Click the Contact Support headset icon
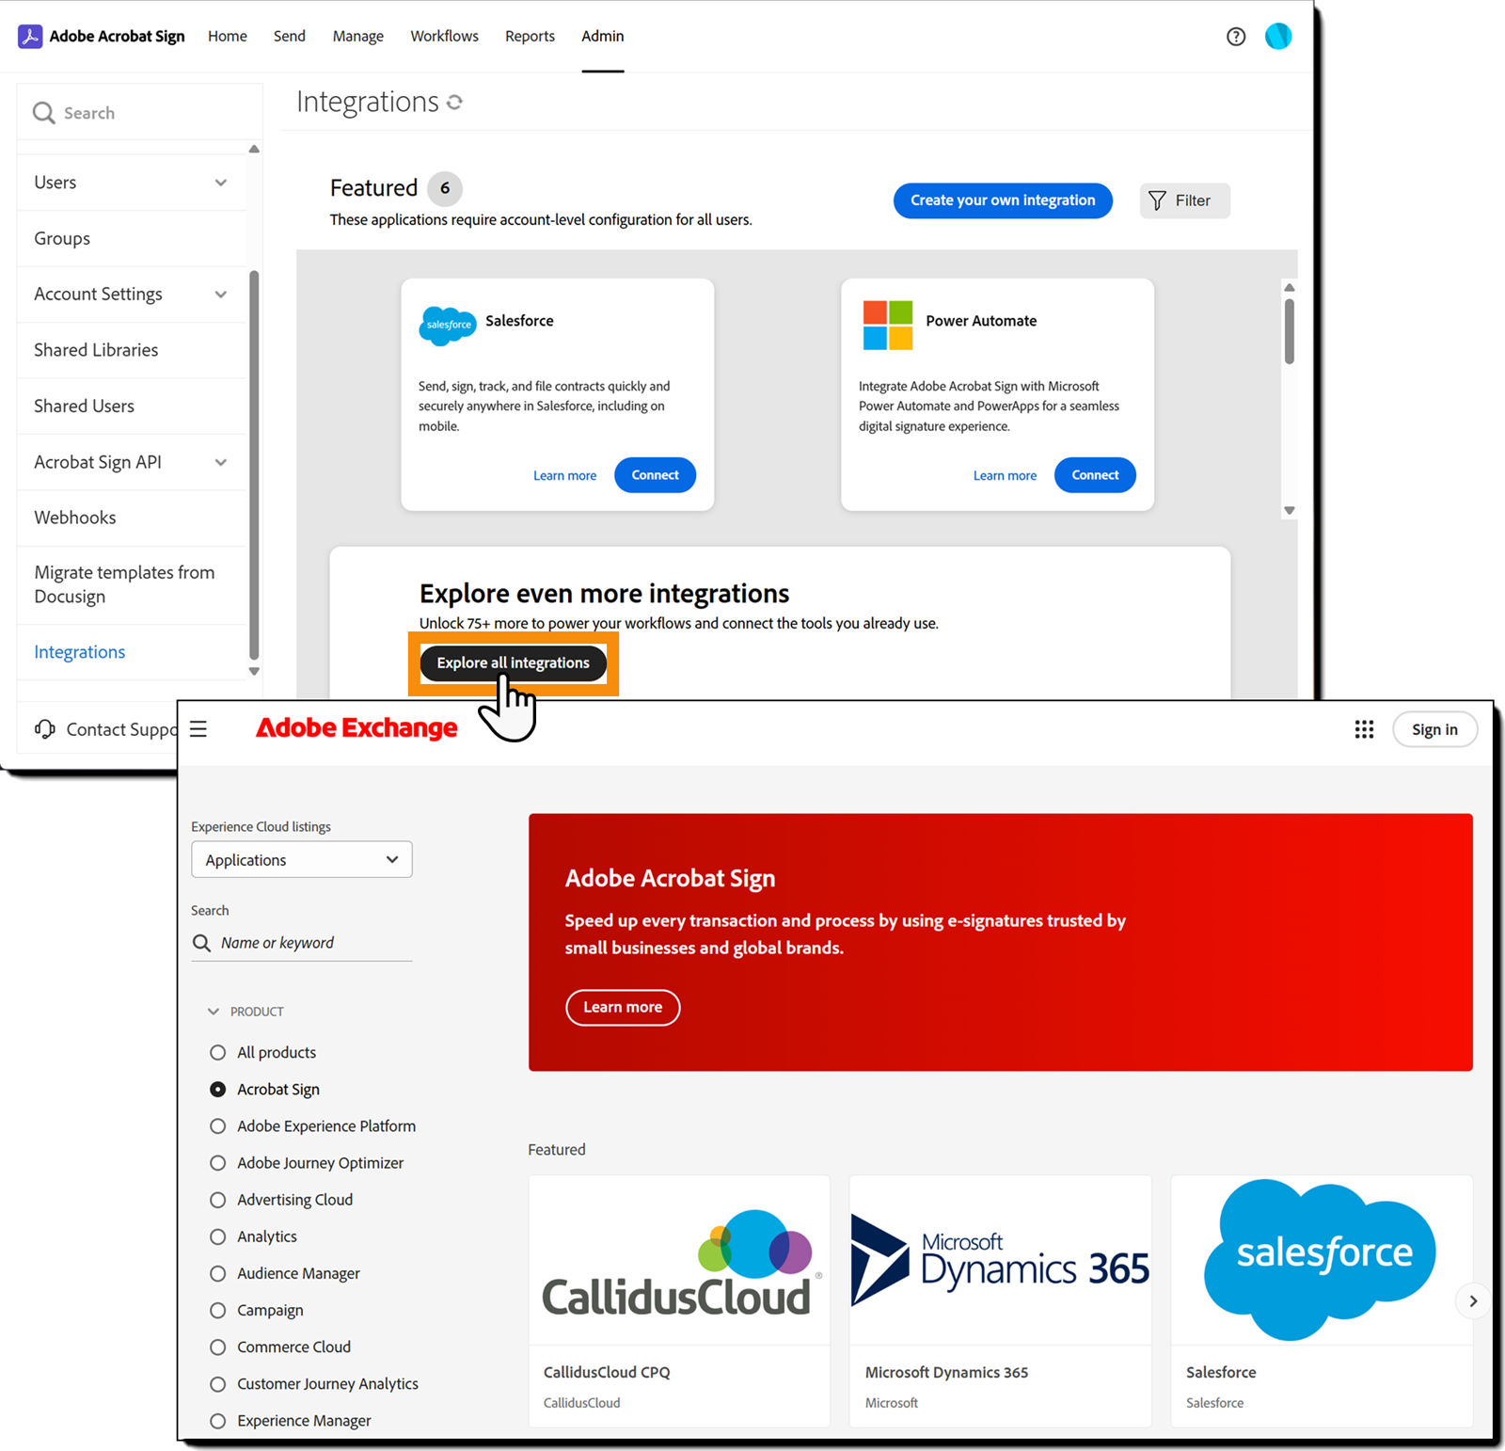 pyautogui.click(x=45, y=729)
